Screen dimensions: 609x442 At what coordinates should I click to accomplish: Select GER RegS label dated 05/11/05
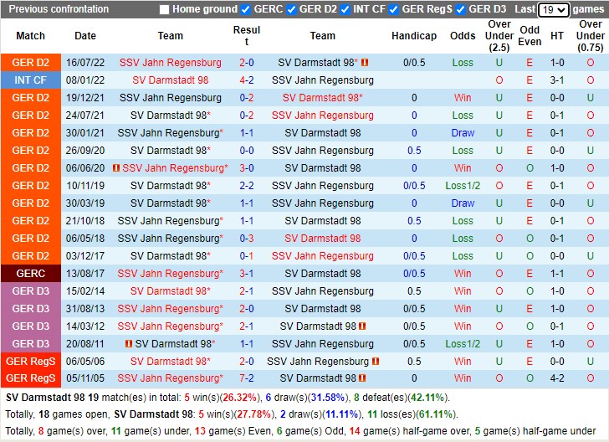[31, 378]
